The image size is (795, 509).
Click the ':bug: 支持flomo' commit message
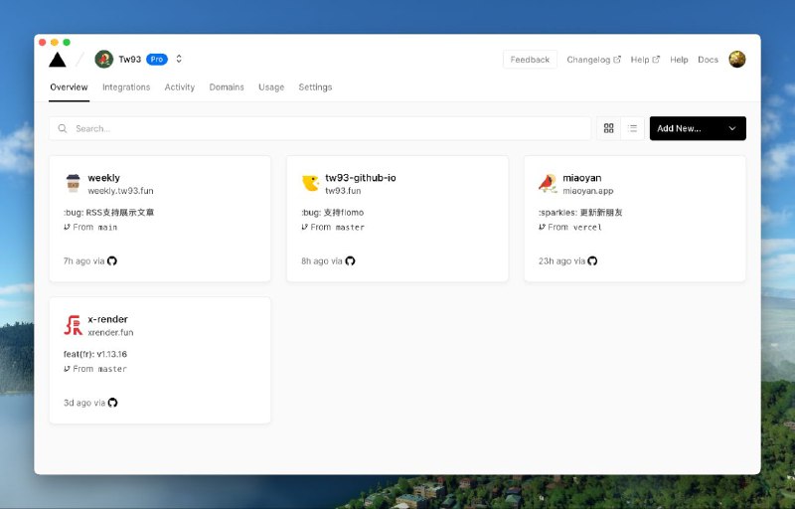[333, 213]
